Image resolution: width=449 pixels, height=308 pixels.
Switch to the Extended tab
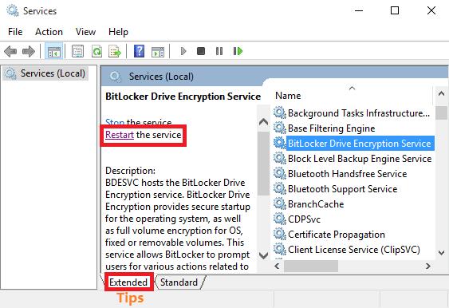(128, 282)
